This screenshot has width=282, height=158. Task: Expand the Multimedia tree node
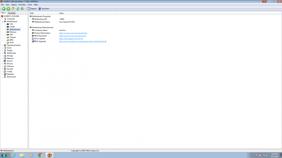(2, 53)
